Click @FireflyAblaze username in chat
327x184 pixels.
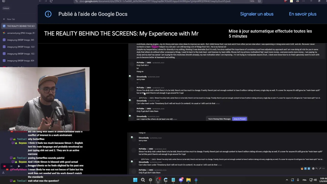click(x=18, y=169)
